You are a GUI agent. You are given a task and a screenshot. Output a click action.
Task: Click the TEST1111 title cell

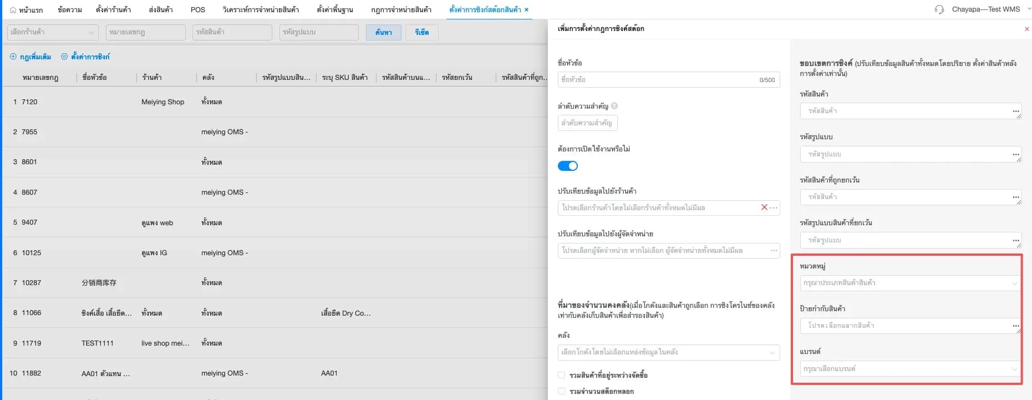click(98, 343)
